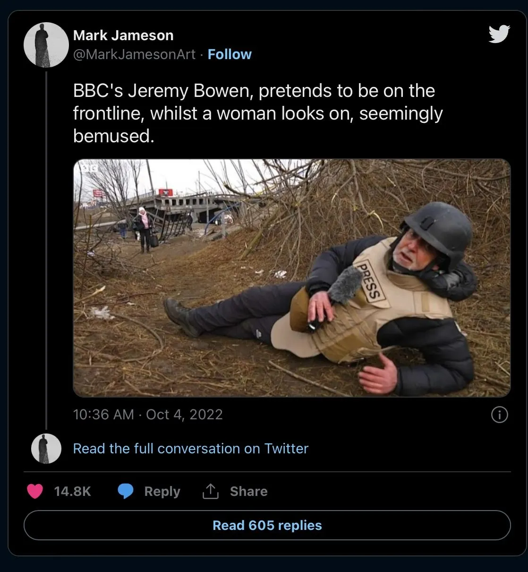The image size is (528, 572).
Task: Click the Mark Jameson display name
Action: (123, 35)
